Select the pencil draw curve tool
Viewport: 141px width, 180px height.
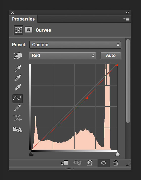(x=17, y=108)
